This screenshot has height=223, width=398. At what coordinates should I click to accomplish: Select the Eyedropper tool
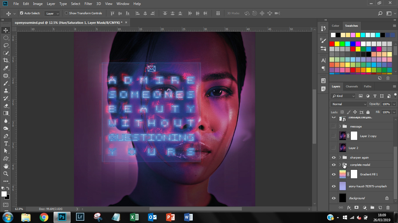6,68
